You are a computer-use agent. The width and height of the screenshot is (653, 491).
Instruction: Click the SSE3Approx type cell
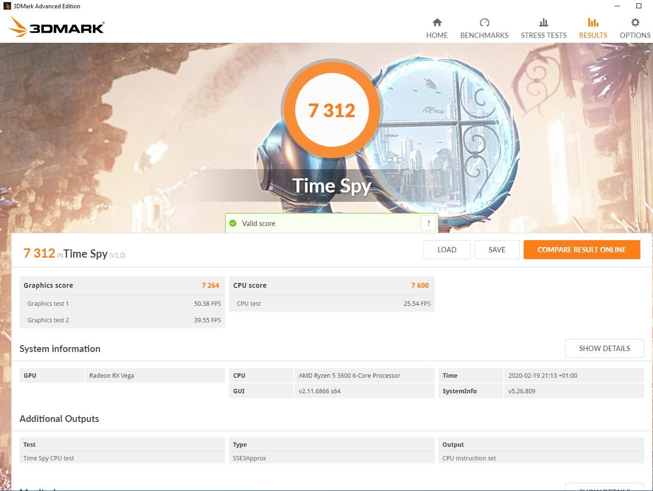332,458
